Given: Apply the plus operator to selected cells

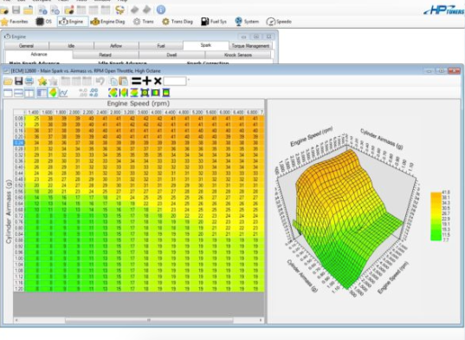Looking at the screenshot, I should click(x=147, y=81).
